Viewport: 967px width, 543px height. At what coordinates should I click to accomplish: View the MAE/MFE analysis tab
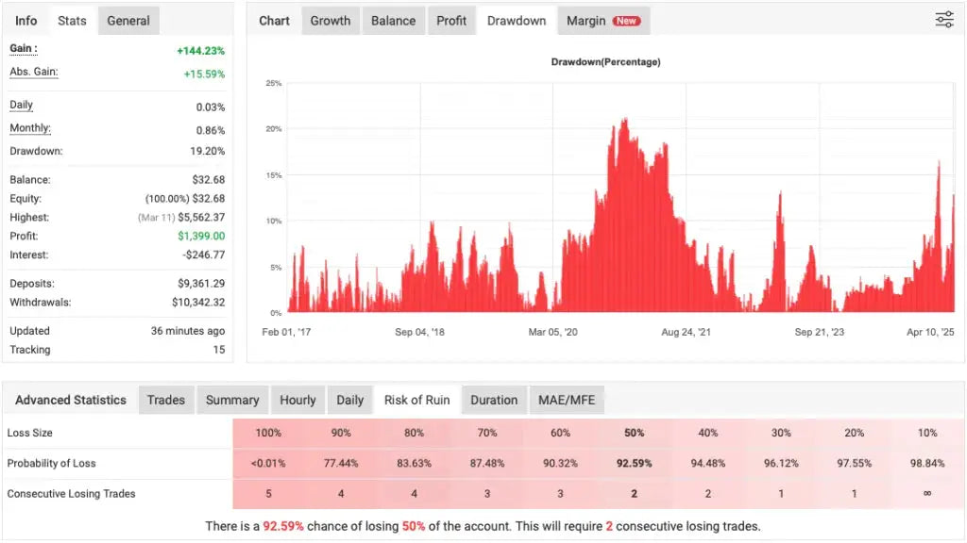[567, 400]
